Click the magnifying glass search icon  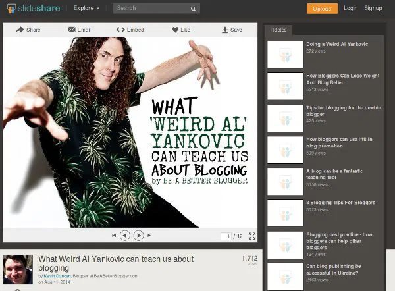(x=194, y=9)
